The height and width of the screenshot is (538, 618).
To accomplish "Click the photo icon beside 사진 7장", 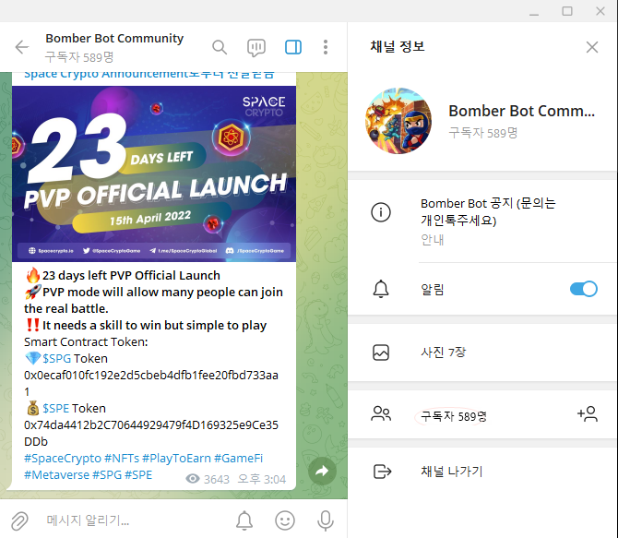I will [x=381, y=353].
